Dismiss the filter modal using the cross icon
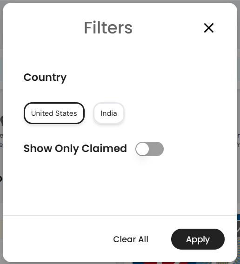This screenshot has height=264, width=240. point(209,28)
